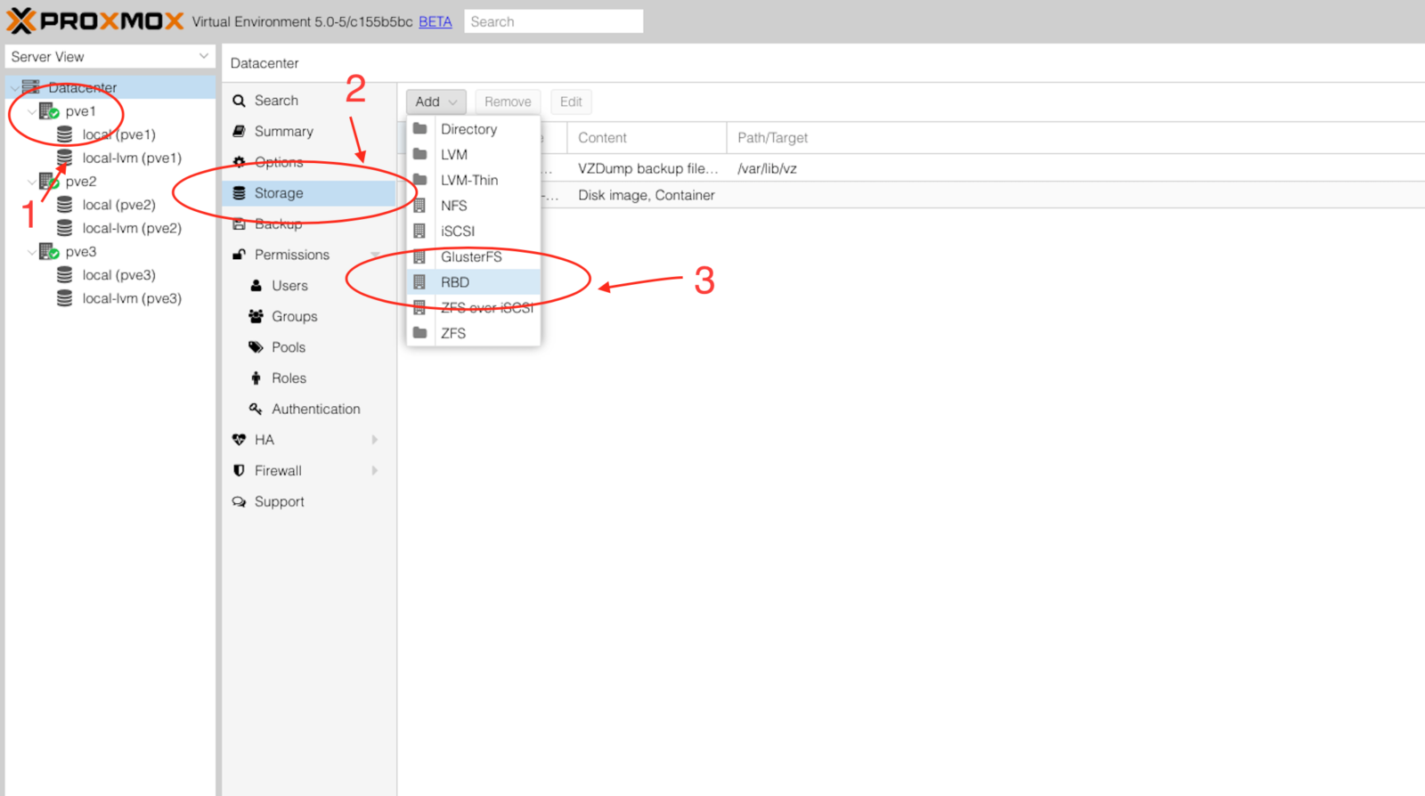Select local-lvm (pve2) in the tree
1425x796 pixels.
132,228
